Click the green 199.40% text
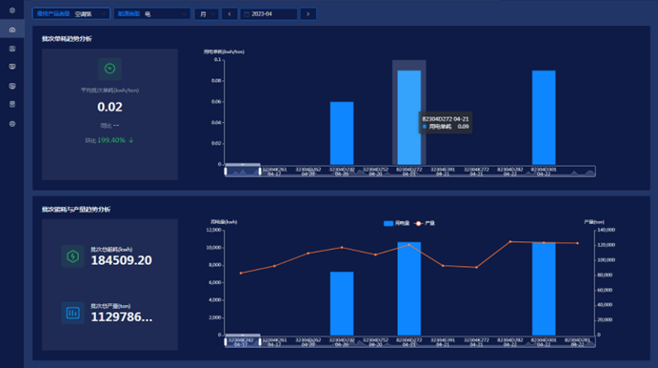This screenshot has width=658, height=368. [x=111, y=140]
